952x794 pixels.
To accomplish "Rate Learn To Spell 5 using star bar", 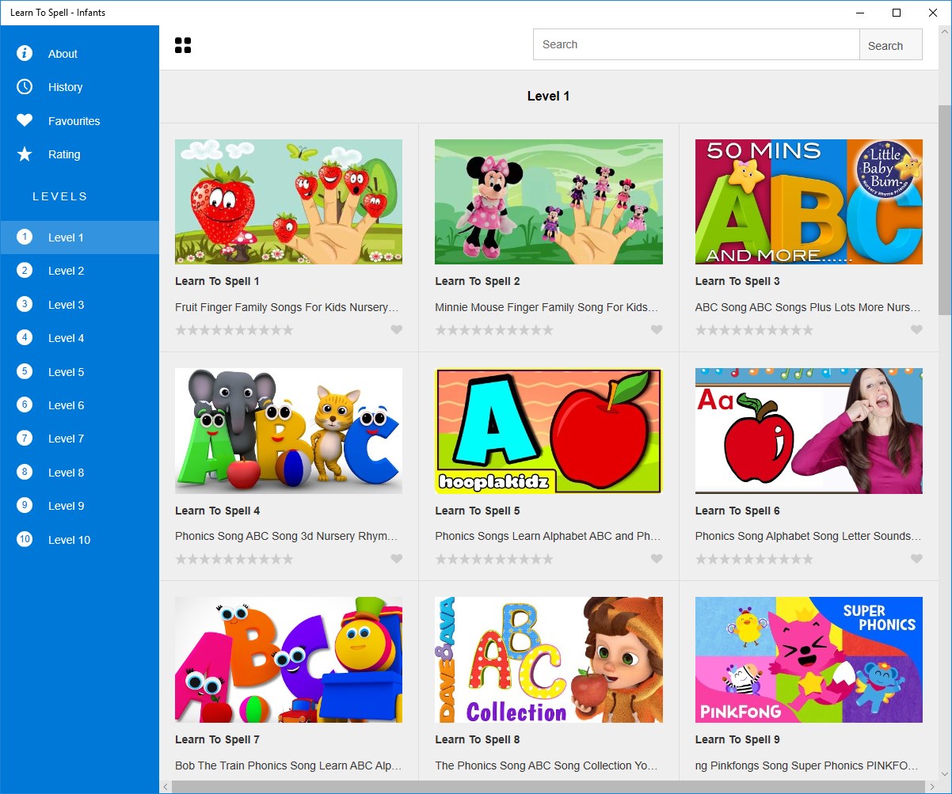I will point(494,559).
